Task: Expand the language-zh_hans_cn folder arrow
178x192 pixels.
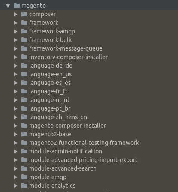Action: coord(16,117)
